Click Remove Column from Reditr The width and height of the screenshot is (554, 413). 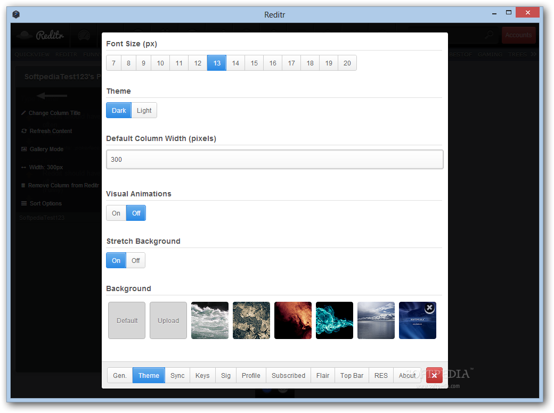tap(60, 185)
